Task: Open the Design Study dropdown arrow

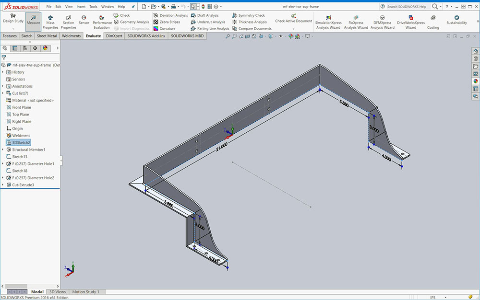Action: pos(13,29)
